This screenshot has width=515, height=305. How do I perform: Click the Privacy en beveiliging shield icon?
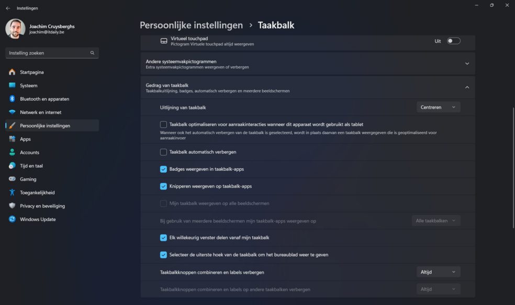(x=12, y=206)
